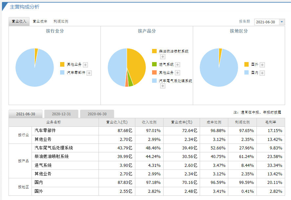Click the green 进气系统 legend swatch
This screenshot has width=291, height=200.
(x=154, y=65)
